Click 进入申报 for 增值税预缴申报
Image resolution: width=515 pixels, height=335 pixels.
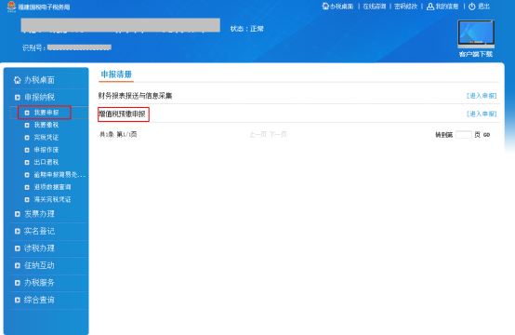click(x=482, y=114)
